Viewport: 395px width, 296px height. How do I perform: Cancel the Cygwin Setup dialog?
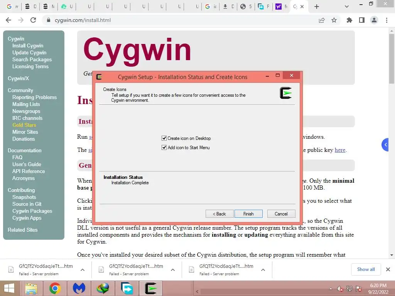281,214
